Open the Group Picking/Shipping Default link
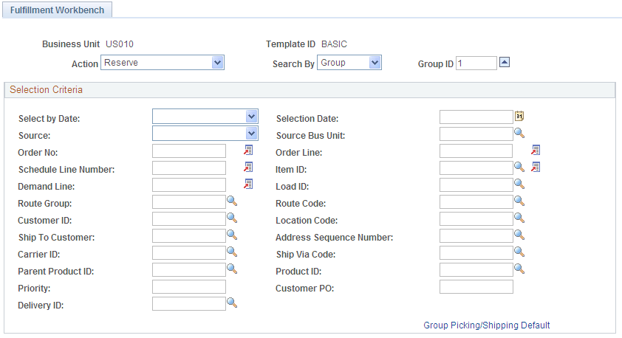The height and width of the screenshot is (338, 622). pyautogui.click(x=486, y=325)
